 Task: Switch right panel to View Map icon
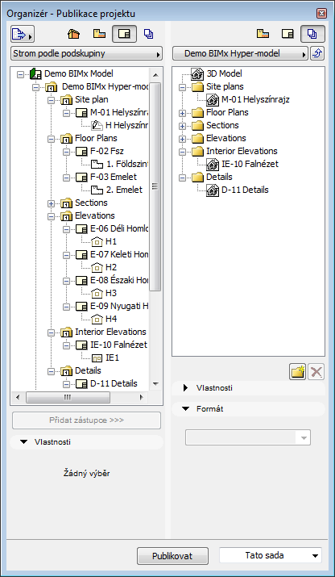pos(263,35)
